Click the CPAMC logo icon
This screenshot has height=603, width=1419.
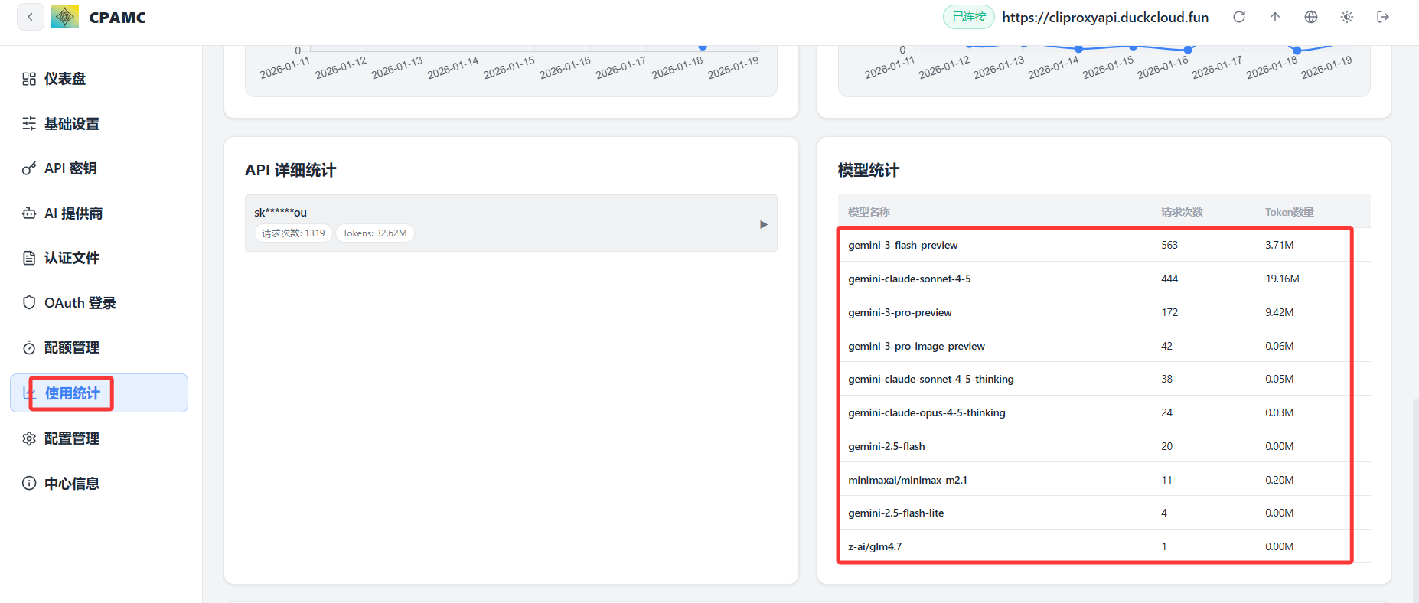[65, 17]
